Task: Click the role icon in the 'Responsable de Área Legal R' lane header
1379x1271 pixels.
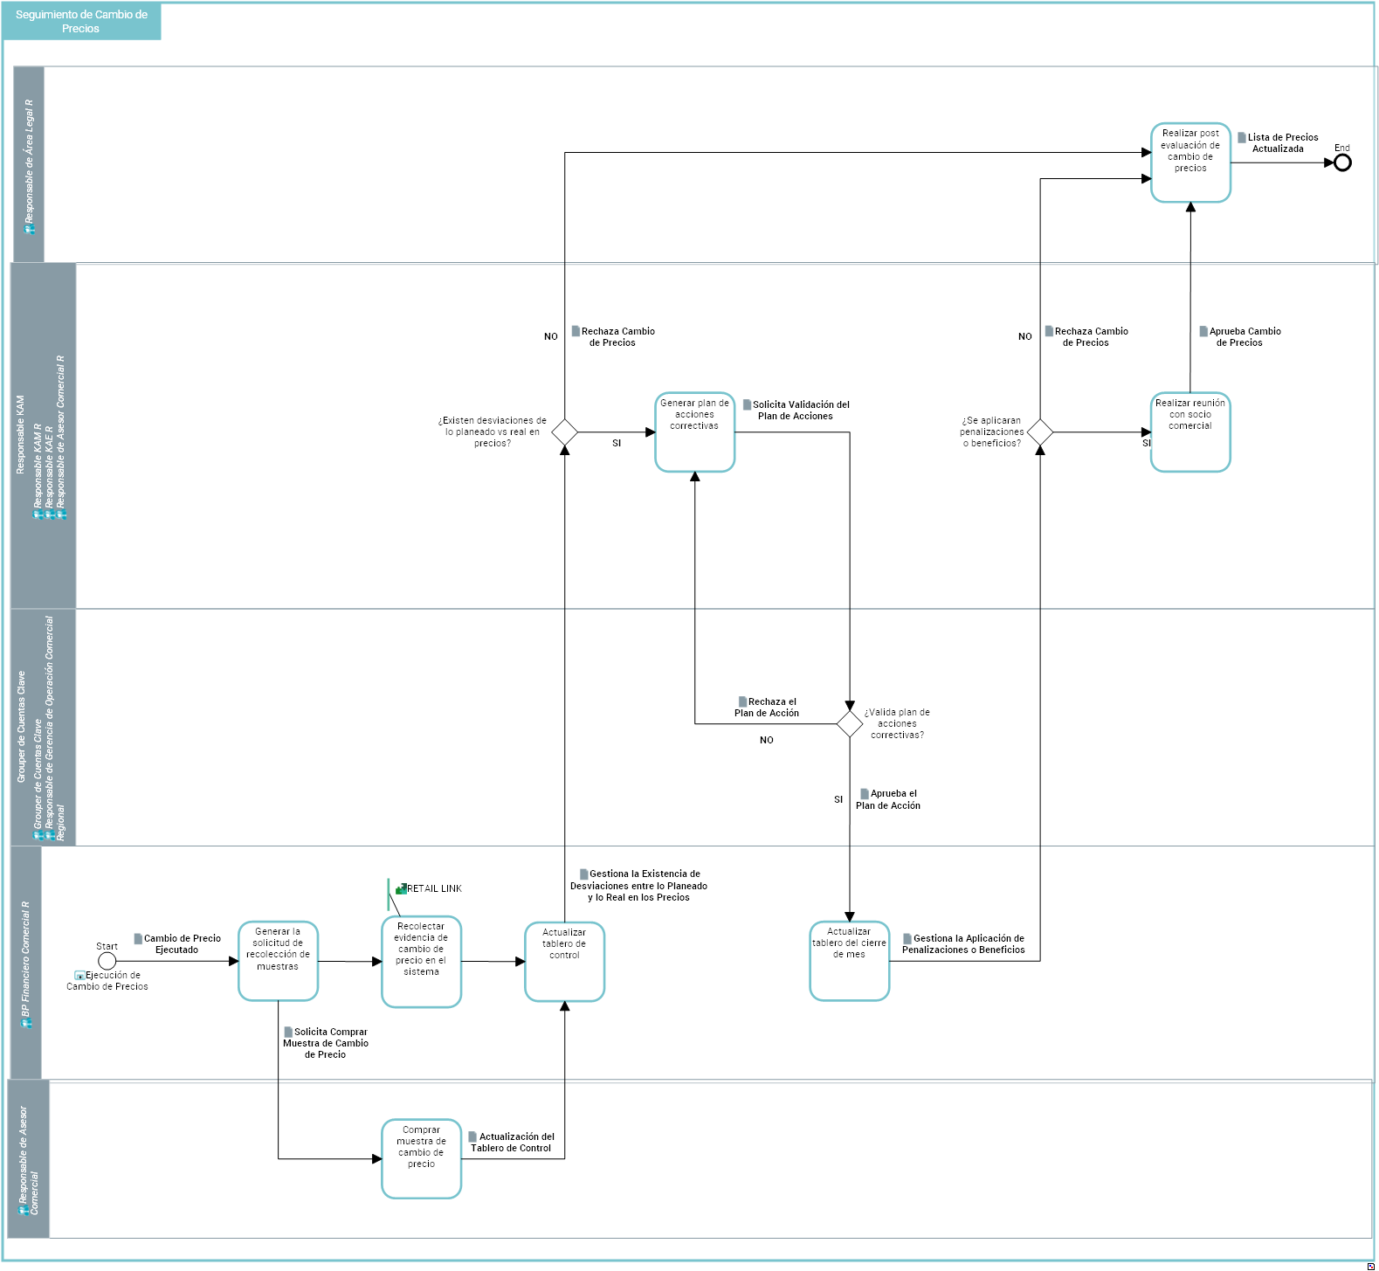Action: [x=30, y=229]
